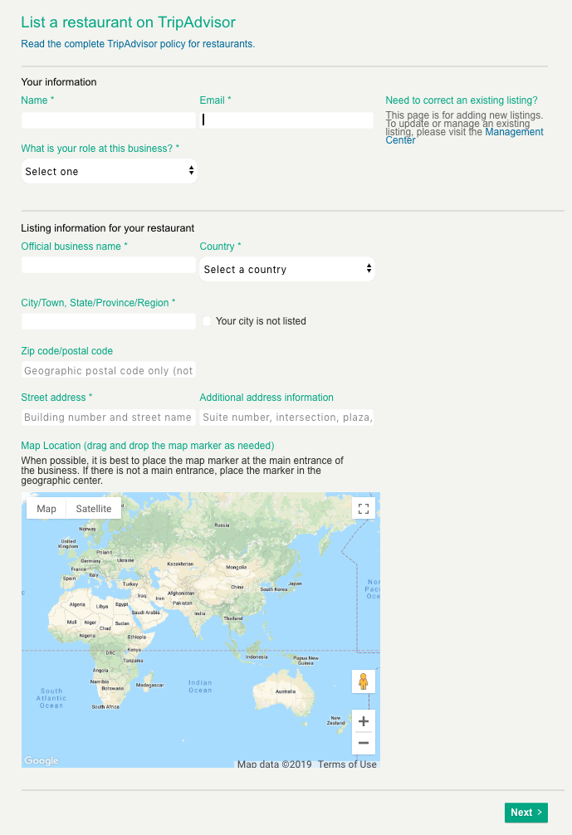Click the Zip code/postal code field
572x835 pixels.
109,369
